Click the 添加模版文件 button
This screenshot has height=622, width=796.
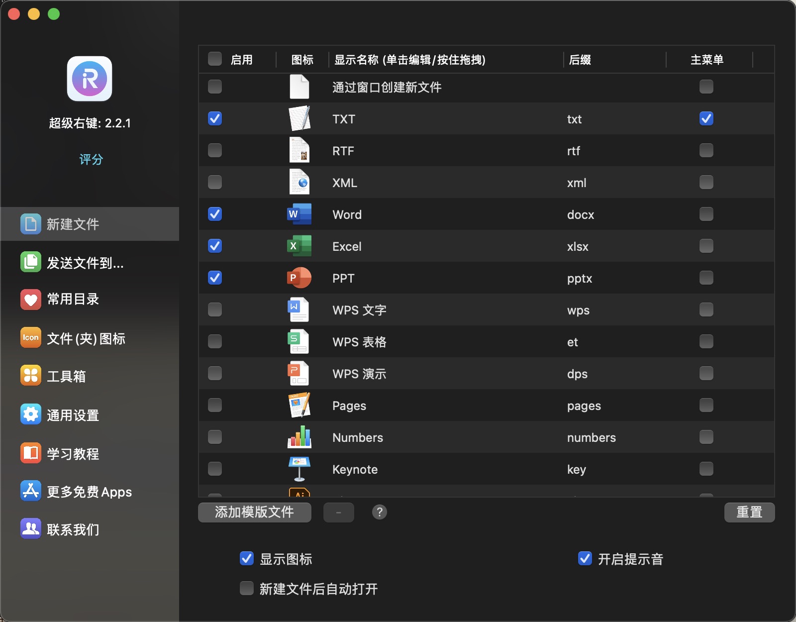click(255, 512)
